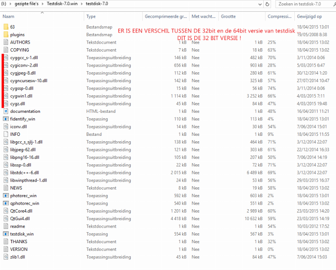Select the file name 'libgcc_s_sjlj-1.dll'
The height and width of the screenshot is (270, 336).
(x=26, y=142)
